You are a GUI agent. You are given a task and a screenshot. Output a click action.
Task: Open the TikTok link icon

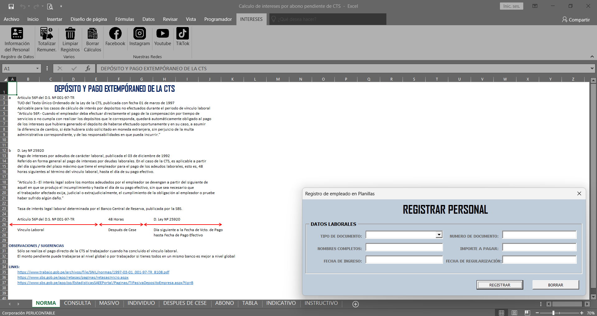[x=182, y=34]
